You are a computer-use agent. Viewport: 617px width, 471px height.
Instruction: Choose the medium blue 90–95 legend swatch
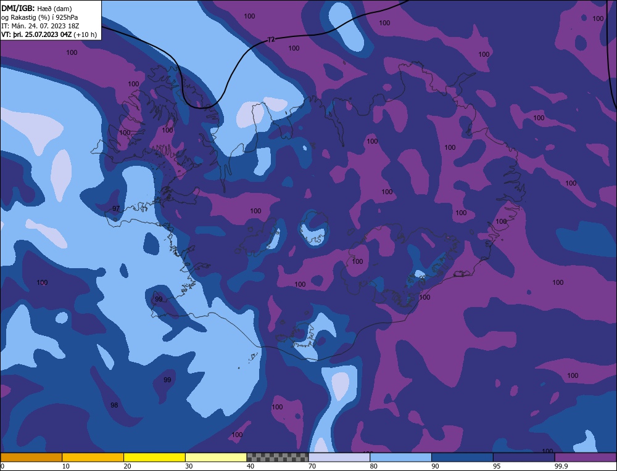(462, 457)
